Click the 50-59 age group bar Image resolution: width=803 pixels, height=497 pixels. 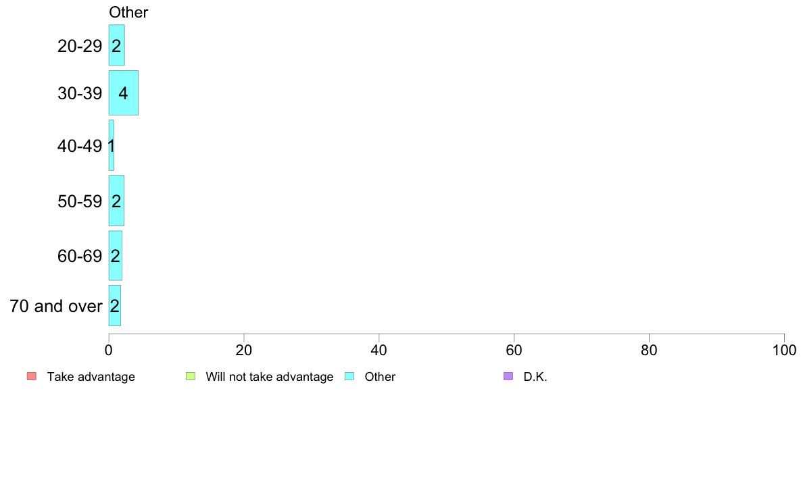(116, 201)
